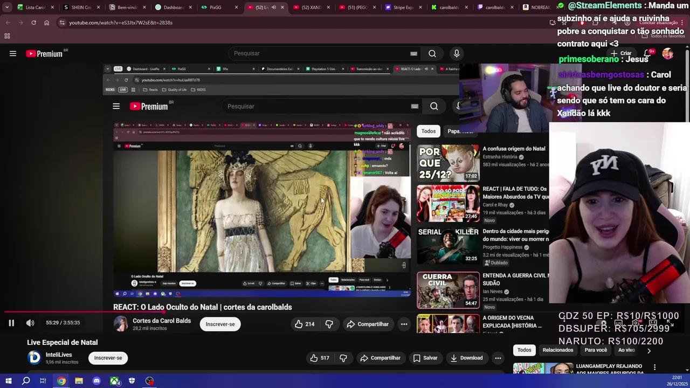Mute the active (52) tab audio icon
This screenshot has height=388, width=690.
(x=274, y=8)
